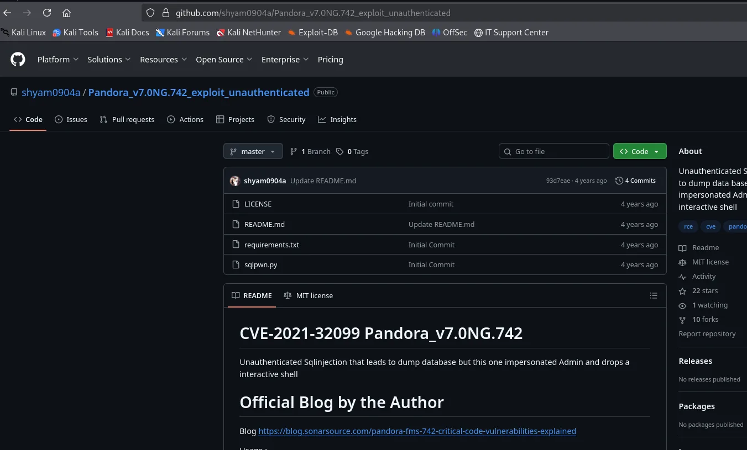Open the LICENSE file

pyautogui.click(x=258, y=204)
